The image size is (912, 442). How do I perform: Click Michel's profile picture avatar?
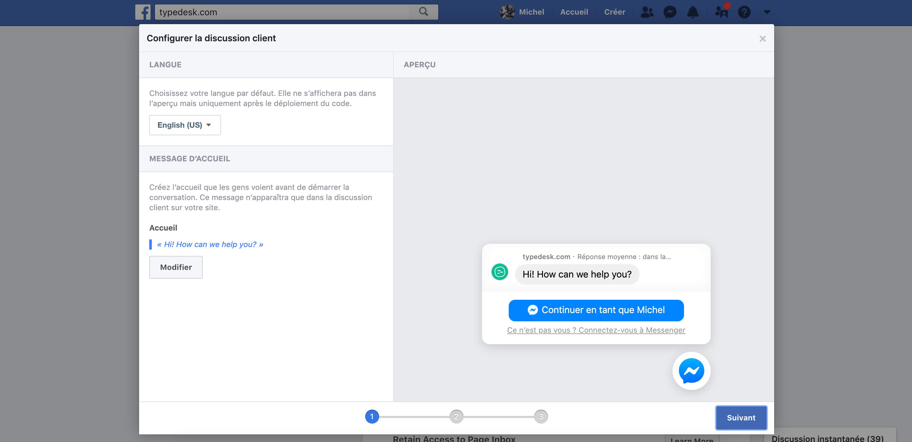(507, 12)
